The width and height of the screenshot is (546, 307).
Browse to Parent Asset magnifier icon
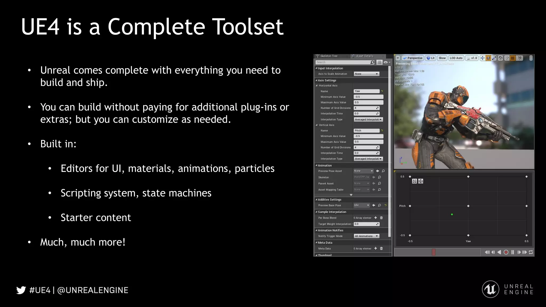coord(379,183)
